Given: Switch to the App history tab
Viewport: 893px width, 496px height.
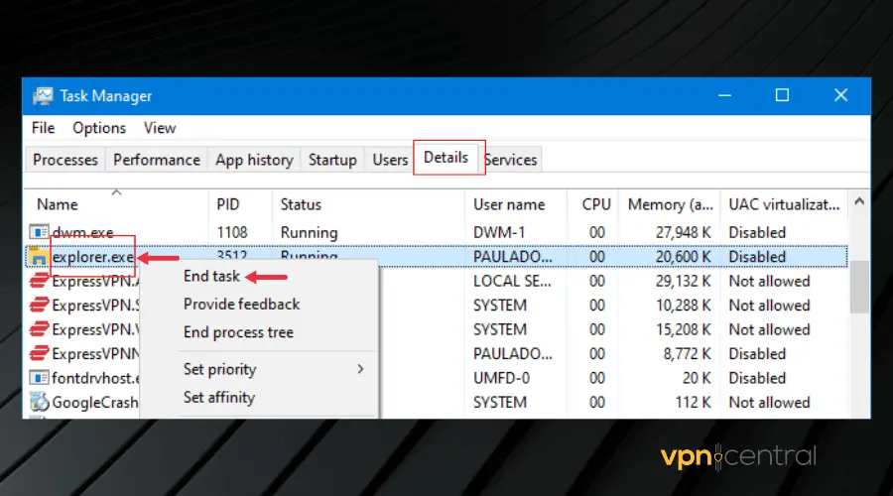Looking at the screenshot, I should [254, 160].
